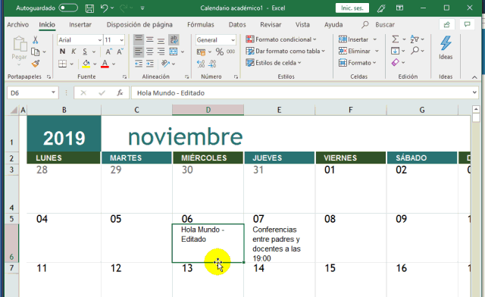Apply bold (N) formatting
Image resolution: width=485 pixels, height=297 pixels.
[x=62, y=52]
